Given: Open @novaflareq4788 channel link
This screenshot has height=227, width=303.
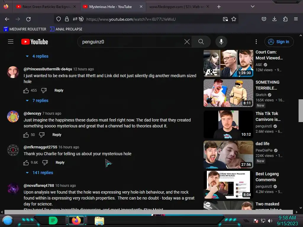Looking at the screenshot, I should [x=39, y=186].
